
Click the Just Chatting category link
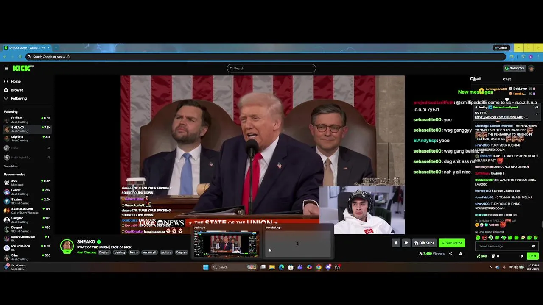(x=87, y=252)
